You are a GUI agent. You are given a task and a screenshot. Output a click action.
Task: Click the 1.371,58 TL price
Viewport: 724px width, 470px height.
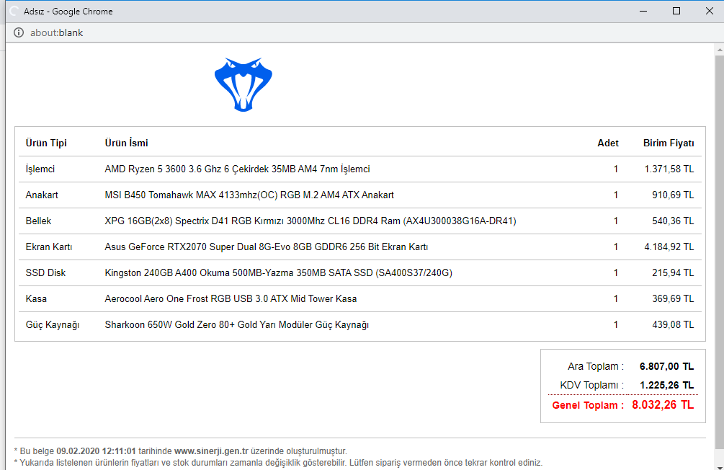[x=669, y=169]
